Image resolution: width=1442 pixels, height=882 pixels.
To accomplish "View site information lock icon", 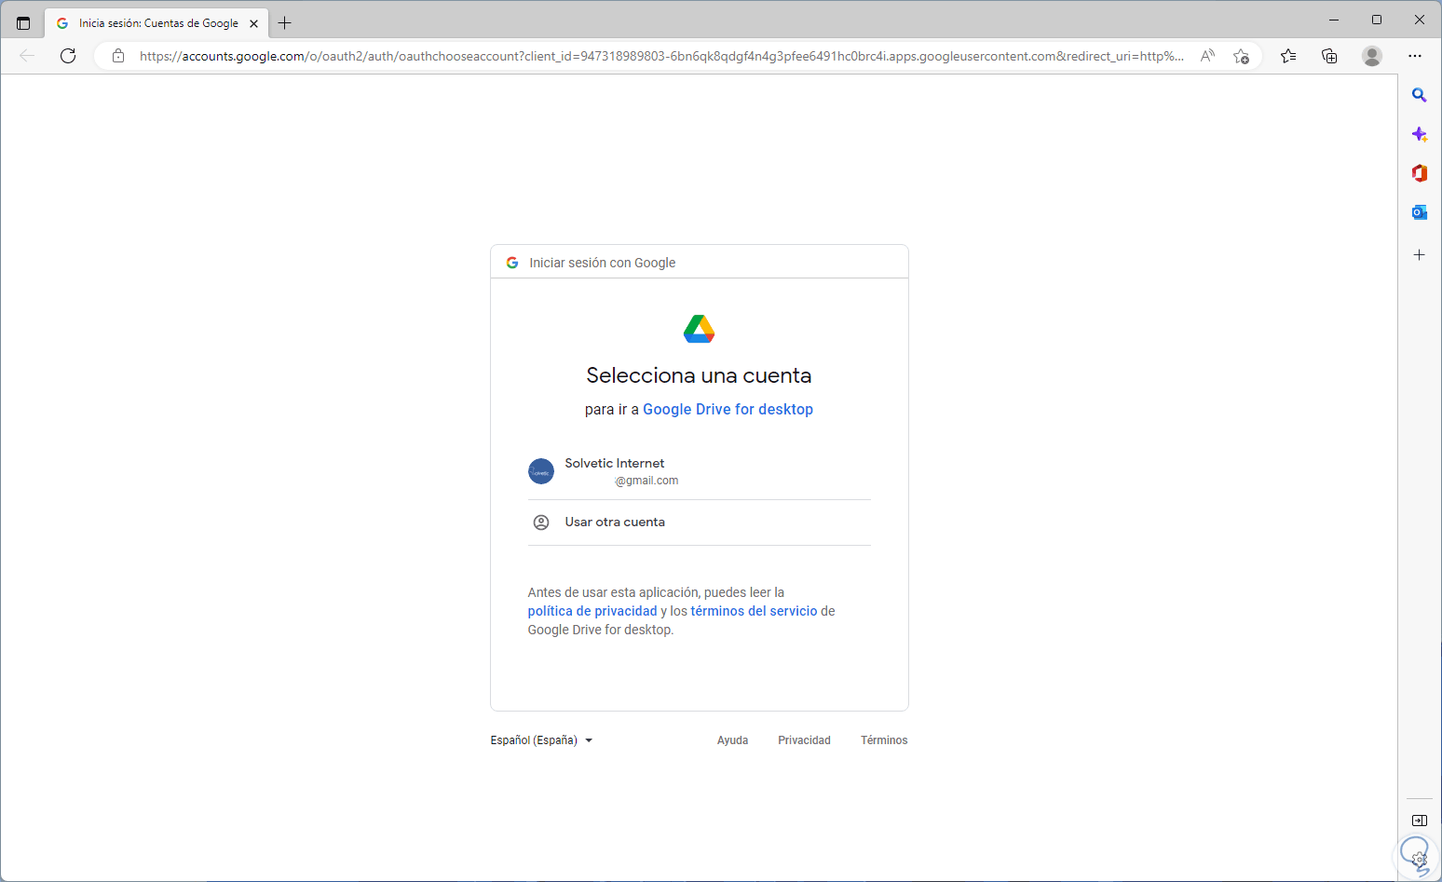I will point(118,56).
